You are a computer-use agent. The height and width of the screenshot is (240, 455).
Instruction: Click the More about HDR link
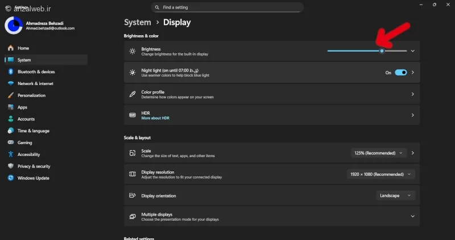pos(155,118)
